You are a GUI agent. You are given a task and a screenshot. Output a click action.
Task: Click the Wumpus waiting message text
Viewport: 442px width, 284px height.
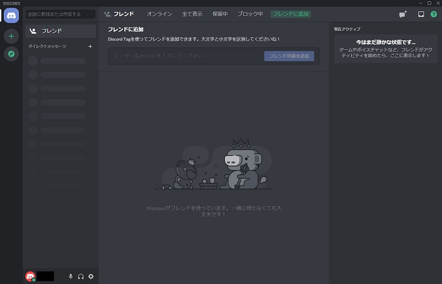click(213, 211)
